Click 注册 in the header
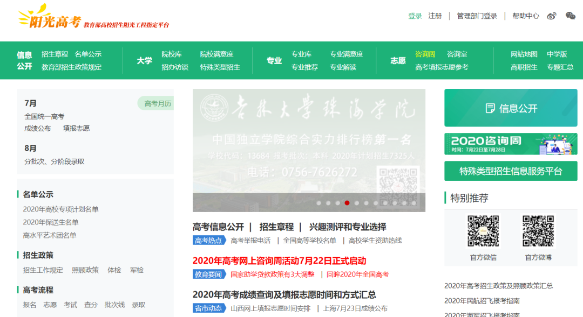This screenshot has width=583, height=317. (435, 16)
